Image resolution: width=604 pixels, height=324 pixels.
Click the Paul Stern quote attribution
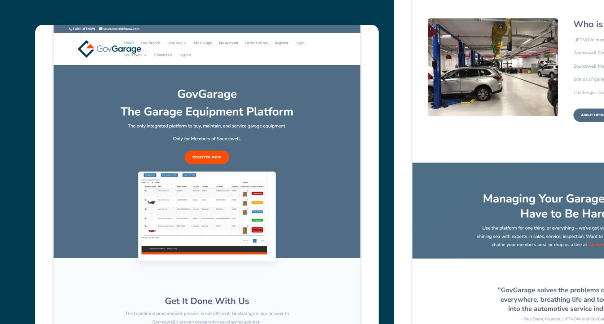click(562, 319)
